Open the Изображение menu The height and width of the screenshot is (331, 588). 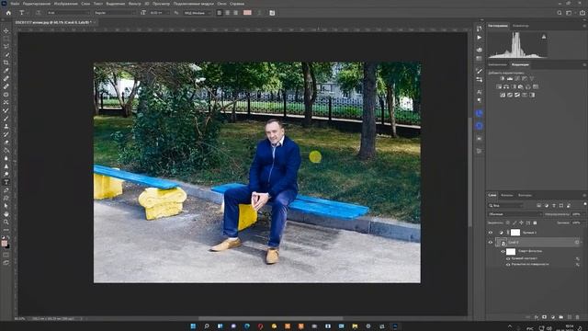point(65,4)
